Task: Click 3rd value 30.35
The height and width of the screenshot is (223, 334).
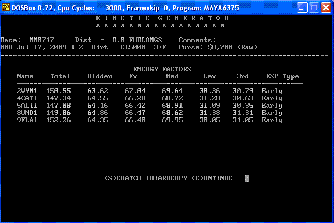Action: 243,106
